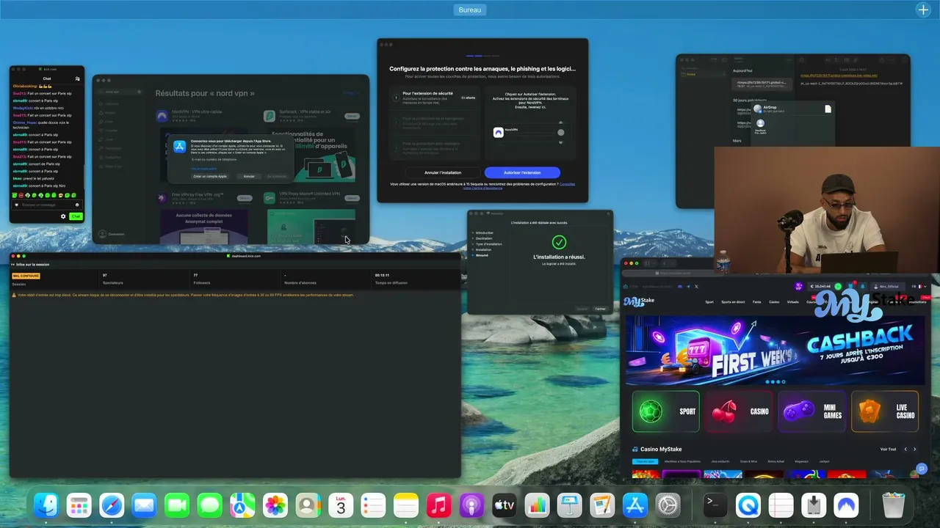940x528 pixels.
Task: Open QuickTime Player from the Dock
Action: point(748,505)
